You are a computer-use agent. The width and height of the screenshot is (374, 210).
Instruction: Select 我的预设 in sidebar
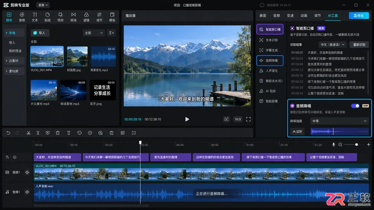pos(15,51)
